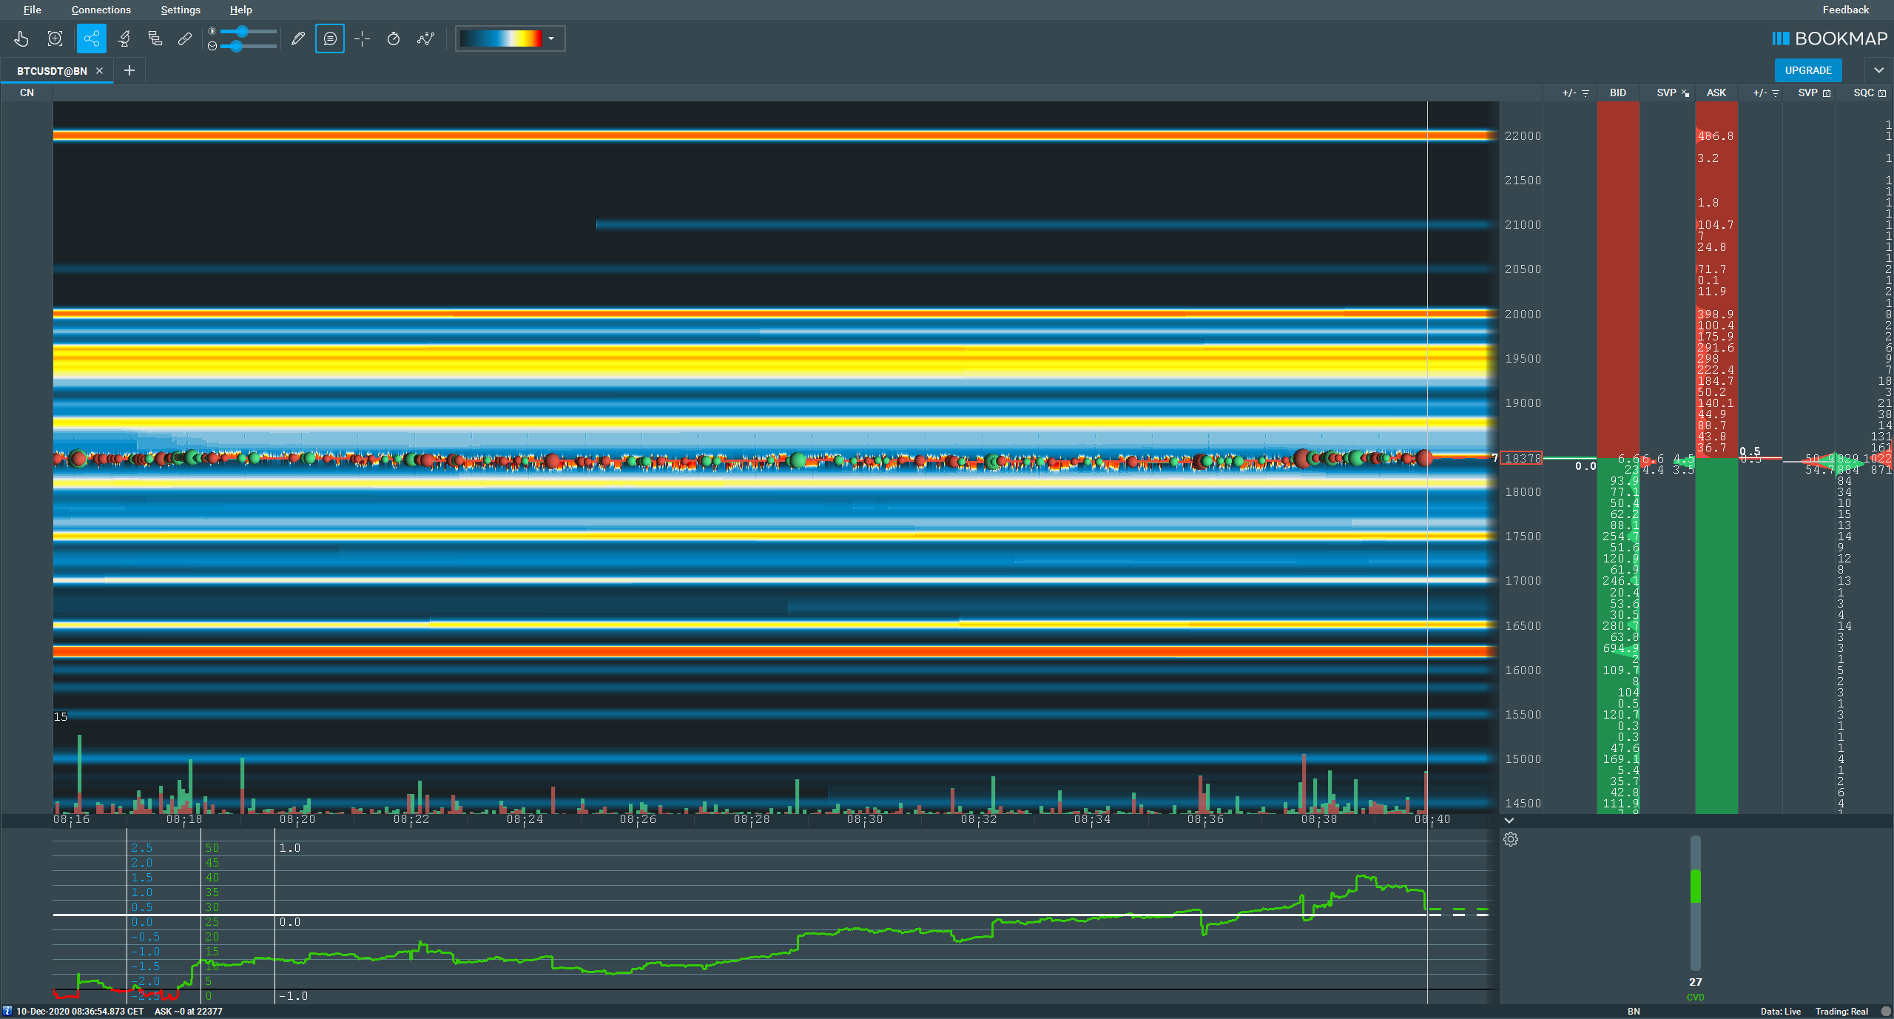Open the Connections menu
This screenshot has height=1019, width=1894.
(101, 10)
